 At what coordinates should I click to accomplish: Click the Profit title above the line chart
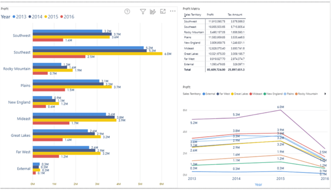(186, 87)
